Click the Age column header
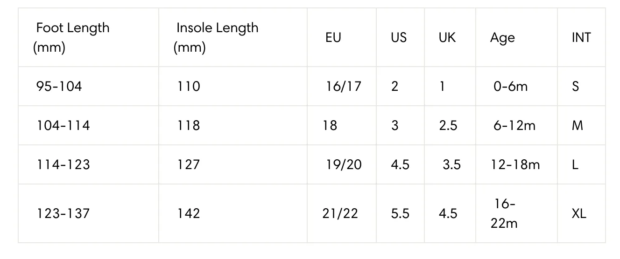This screenshot has height=259, width=620. tap(502, 38)
